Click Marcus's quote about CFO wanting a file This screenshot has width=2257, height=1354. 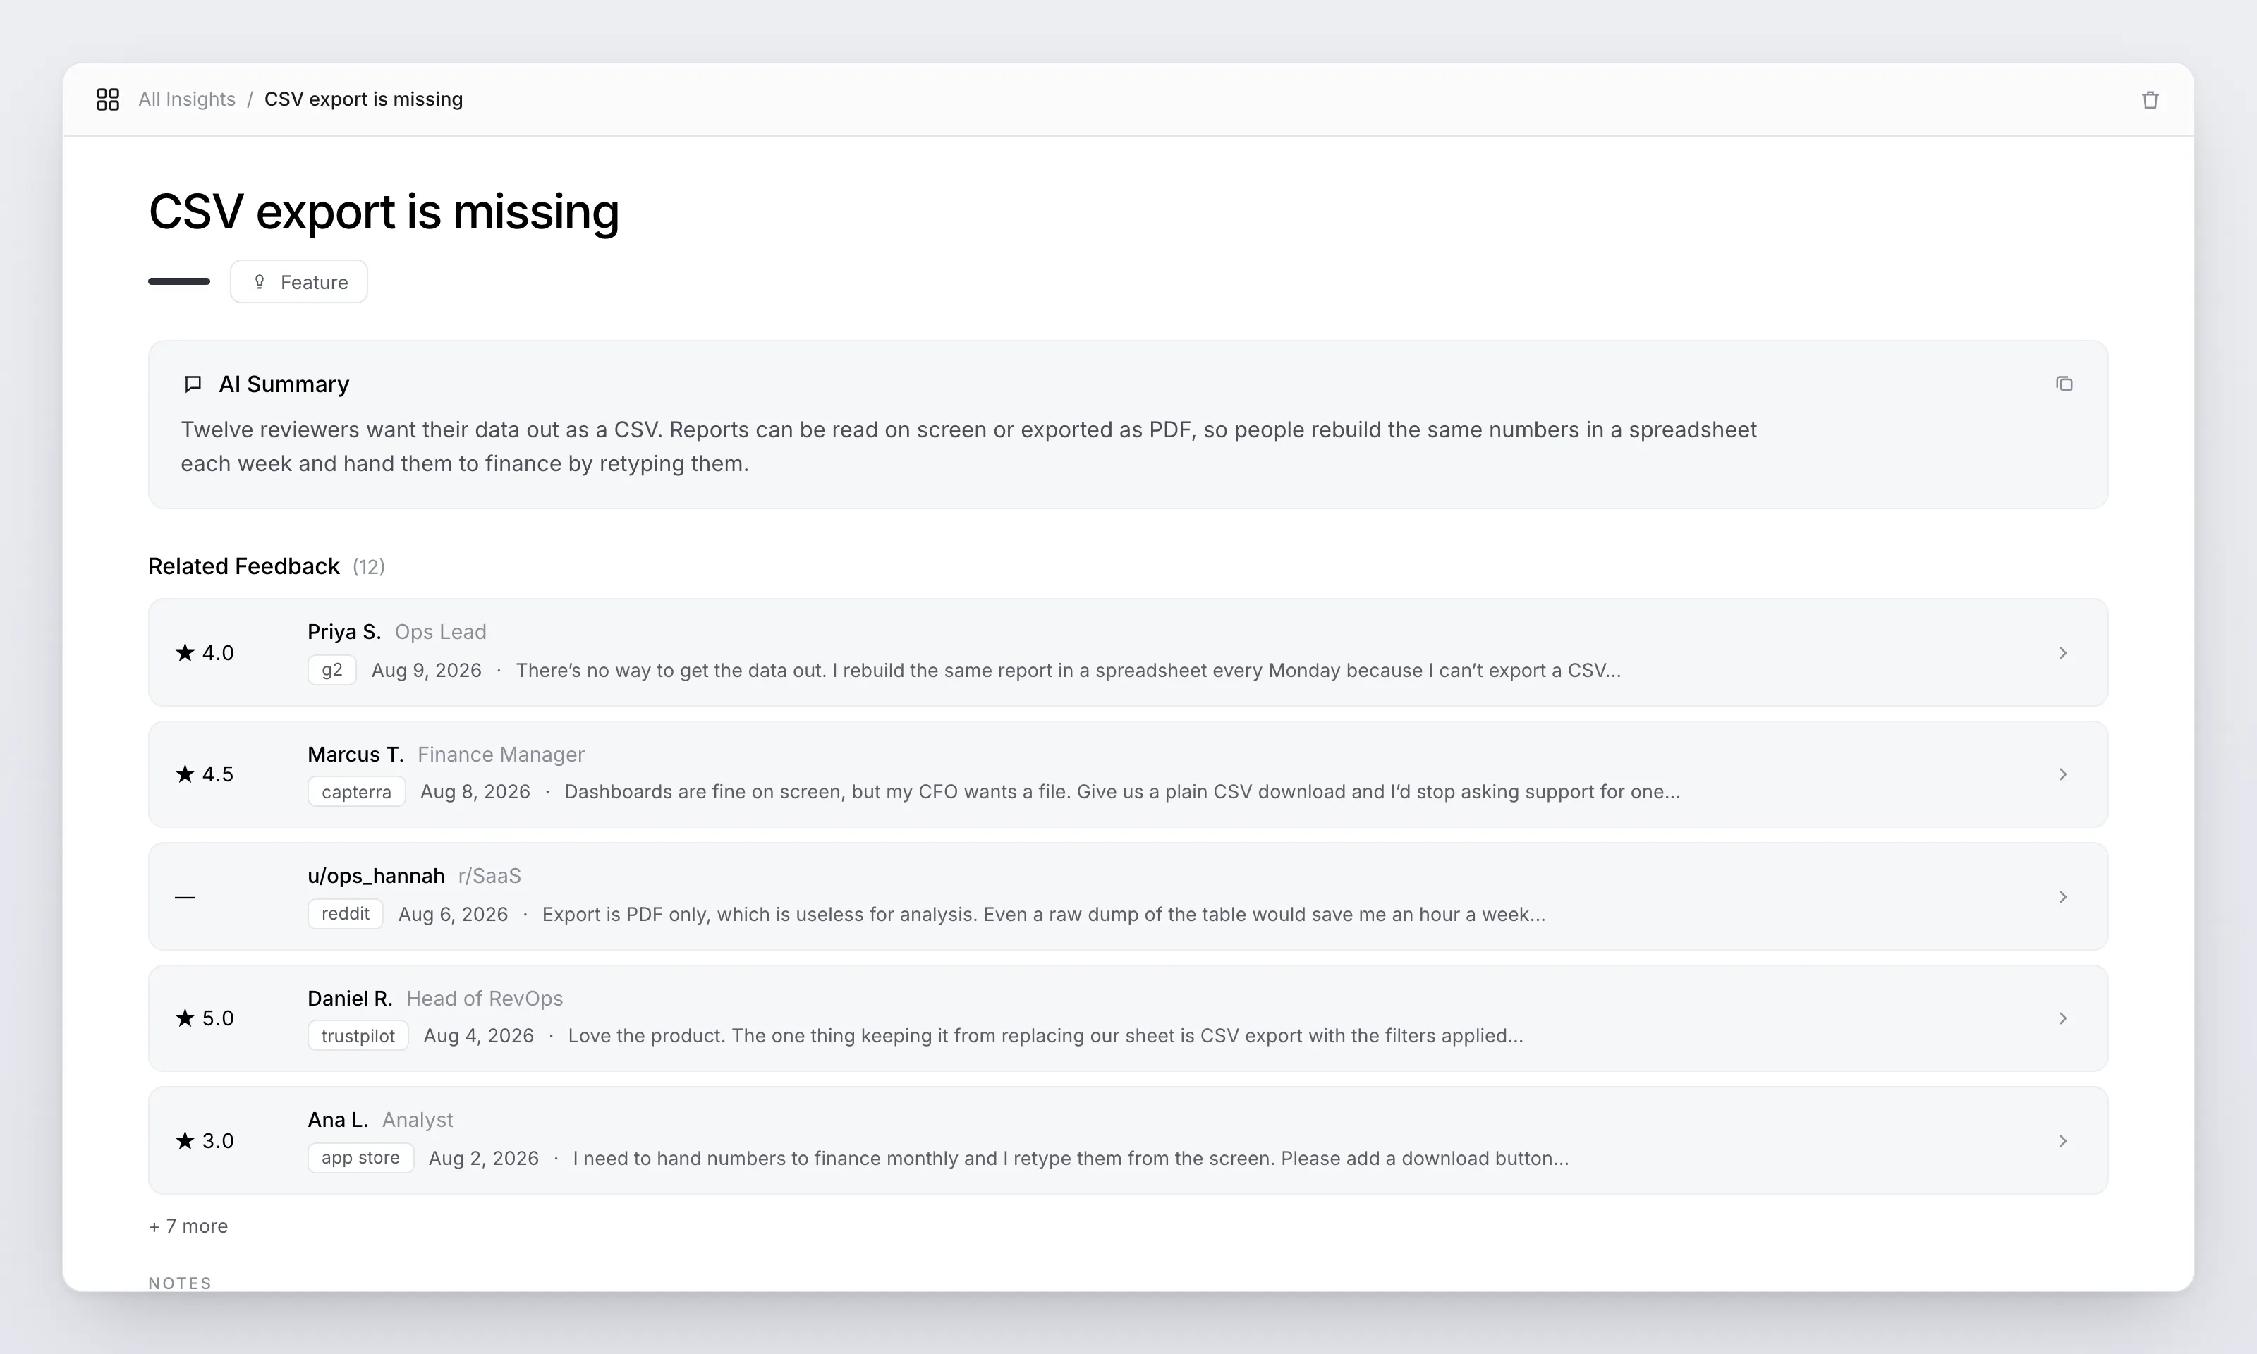coord(1122,792)
